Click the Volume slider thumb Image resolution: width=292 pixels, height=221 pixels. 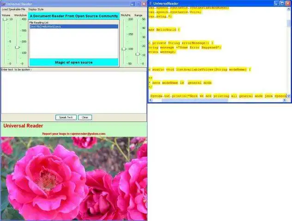click(x=5, y=19)
